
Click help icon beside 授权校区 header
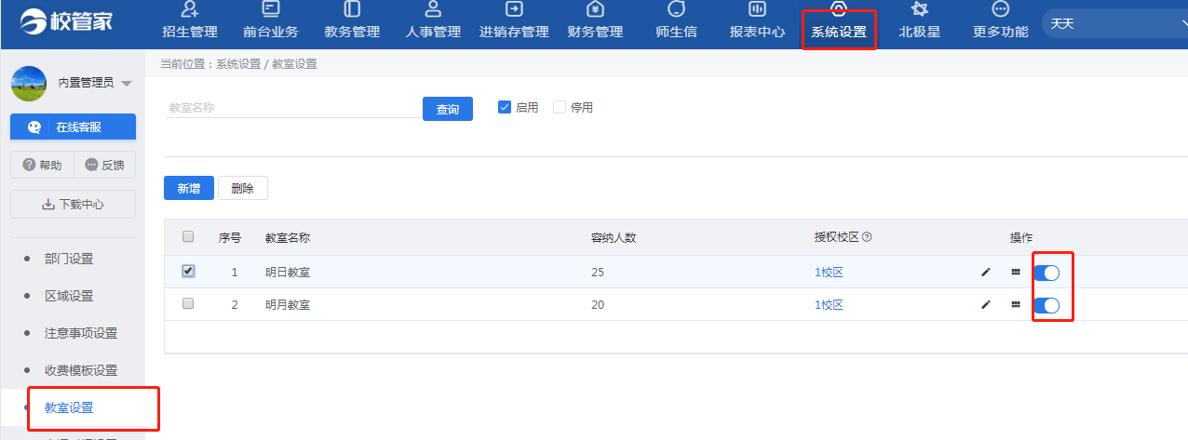coord(867,237)
